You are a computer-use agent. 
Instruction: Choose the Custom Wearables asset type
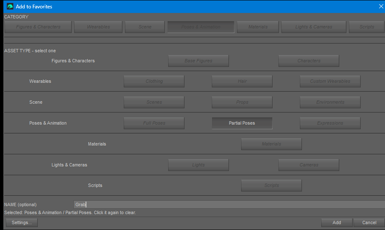point(330,81)
